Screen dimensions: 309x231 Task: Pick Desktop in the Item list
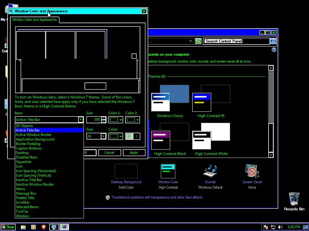pos(49,153)
